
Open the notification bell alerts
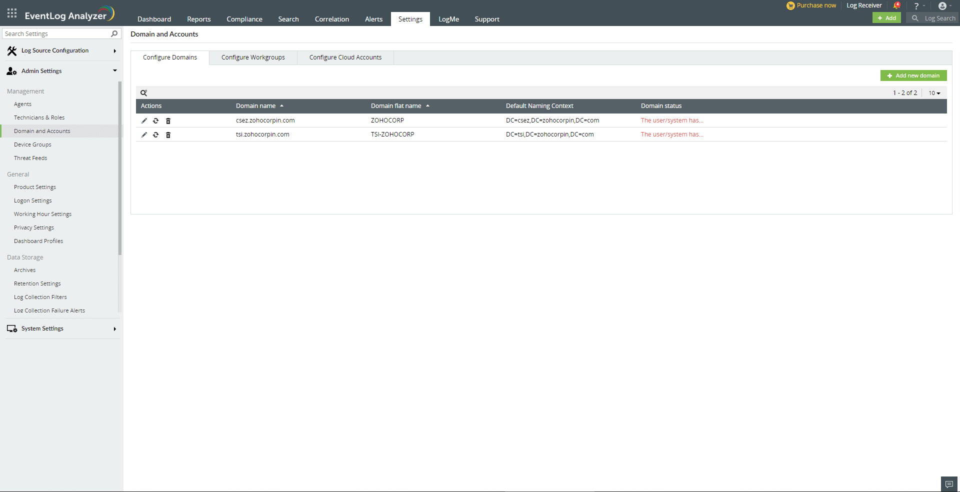(x=896, y=5)
